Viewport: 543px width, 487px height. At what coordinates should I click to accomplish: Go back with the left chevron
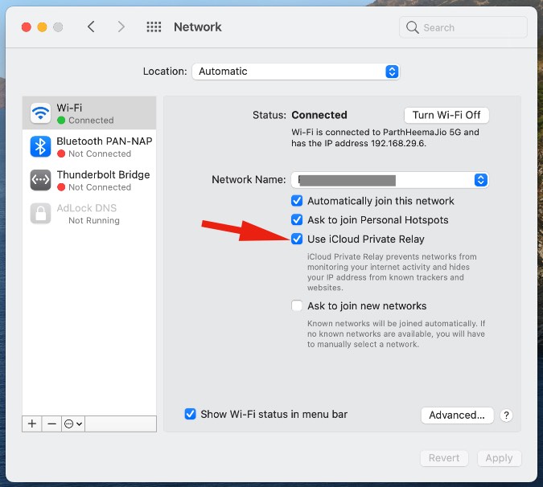[91, 27]
